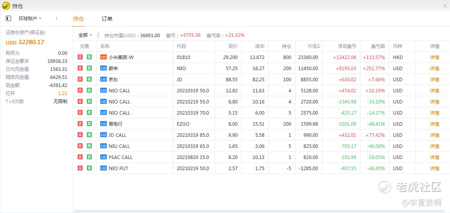Click the 盈亏率 column header

(x=378, y=46)
